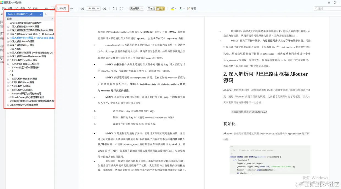The height and width of the screenshot is (189, 341).
Task: Rotate page counterclockwise
Action: 115,9
